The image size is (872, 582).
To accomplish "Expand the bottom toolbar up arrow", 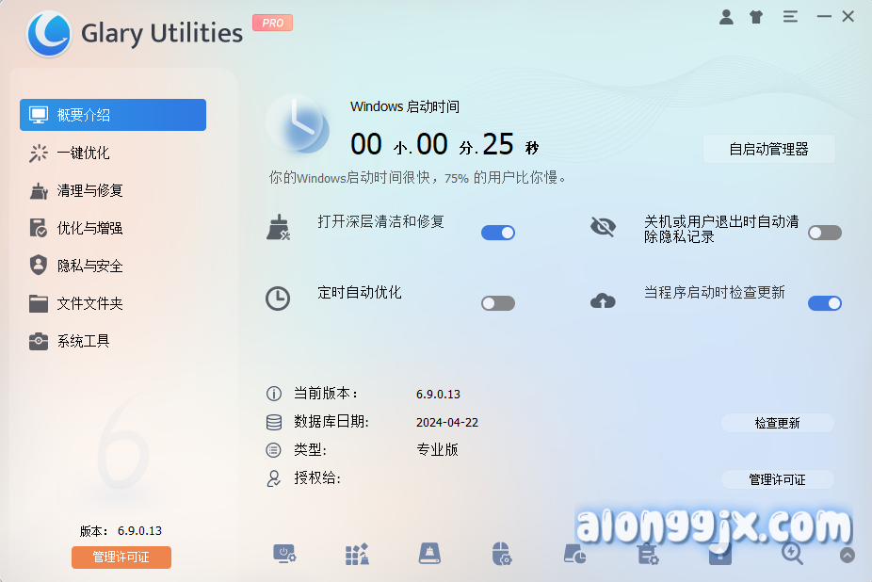I will pos(847,555).
